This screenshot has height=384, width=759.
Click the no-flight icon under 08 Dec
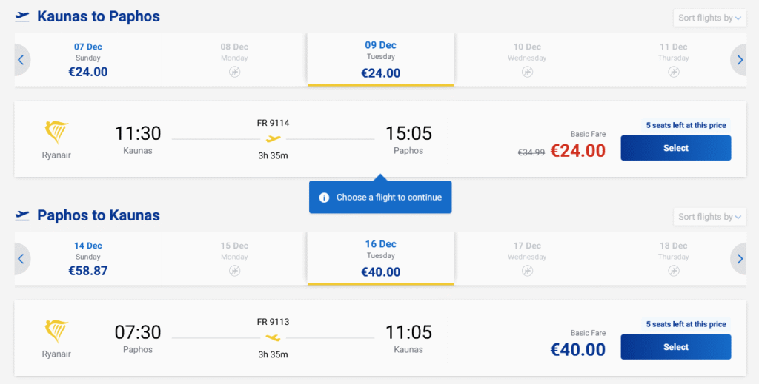(235, 72)
